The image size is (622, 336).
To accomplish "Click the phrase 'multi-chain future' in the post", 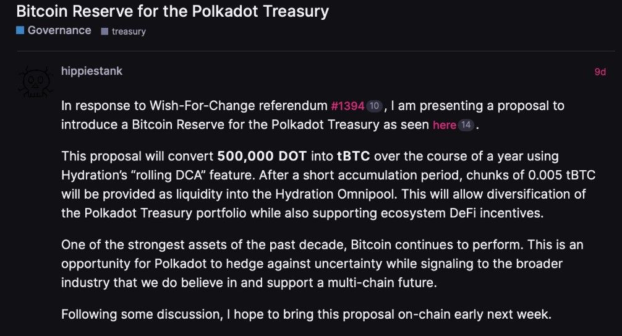I will (382, 282).
